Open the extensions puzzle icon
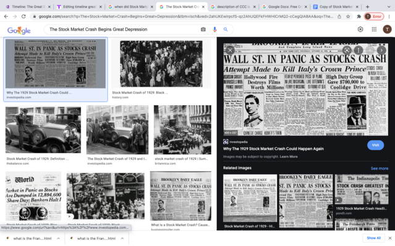395x246 pixels. tap(359, 17)
